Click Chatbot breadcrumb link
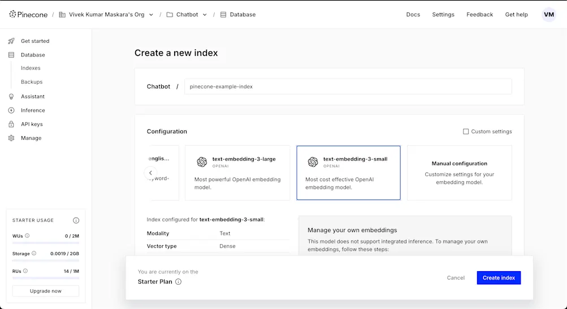 187,15
